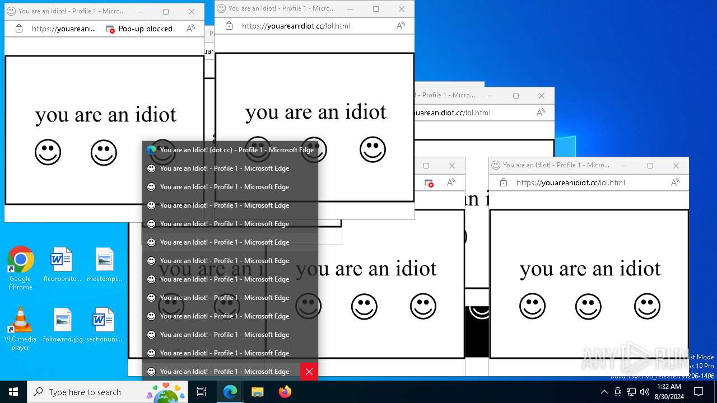Launch Firefox from the taskbar

285,392
